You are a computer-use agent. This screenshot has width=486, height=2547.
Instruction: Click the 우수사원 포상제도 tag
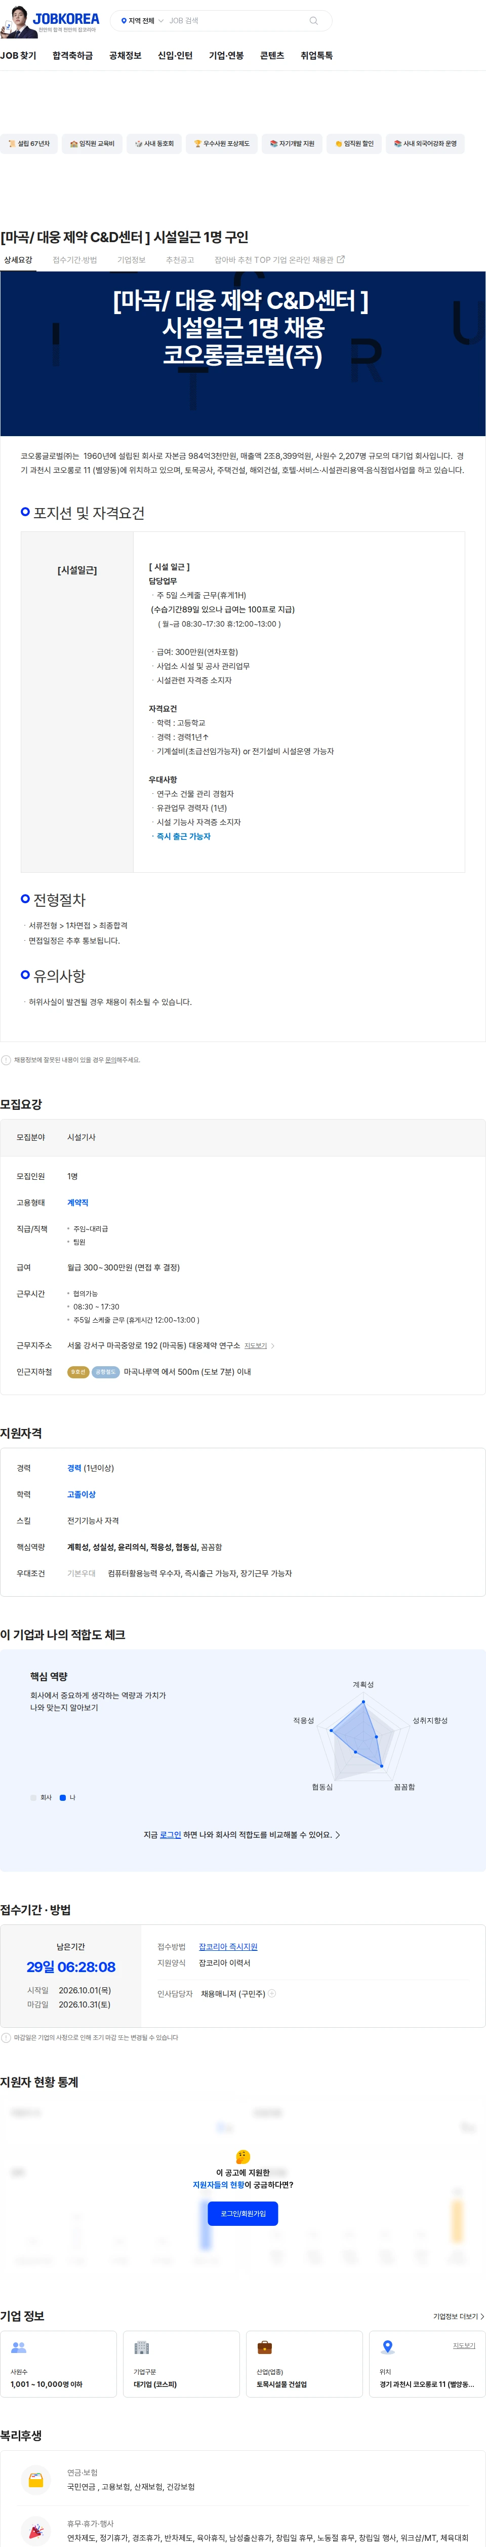(221, 143)
